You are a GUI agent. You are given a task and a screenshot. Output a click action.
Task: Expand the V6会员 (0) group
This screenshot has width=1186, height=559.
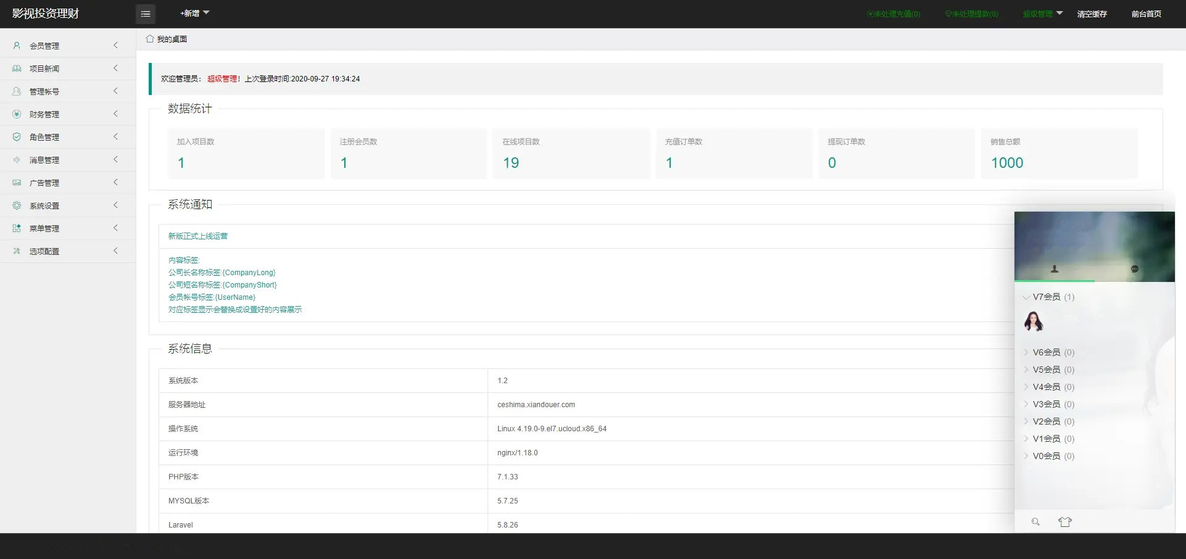click(x=1048, y=352)
